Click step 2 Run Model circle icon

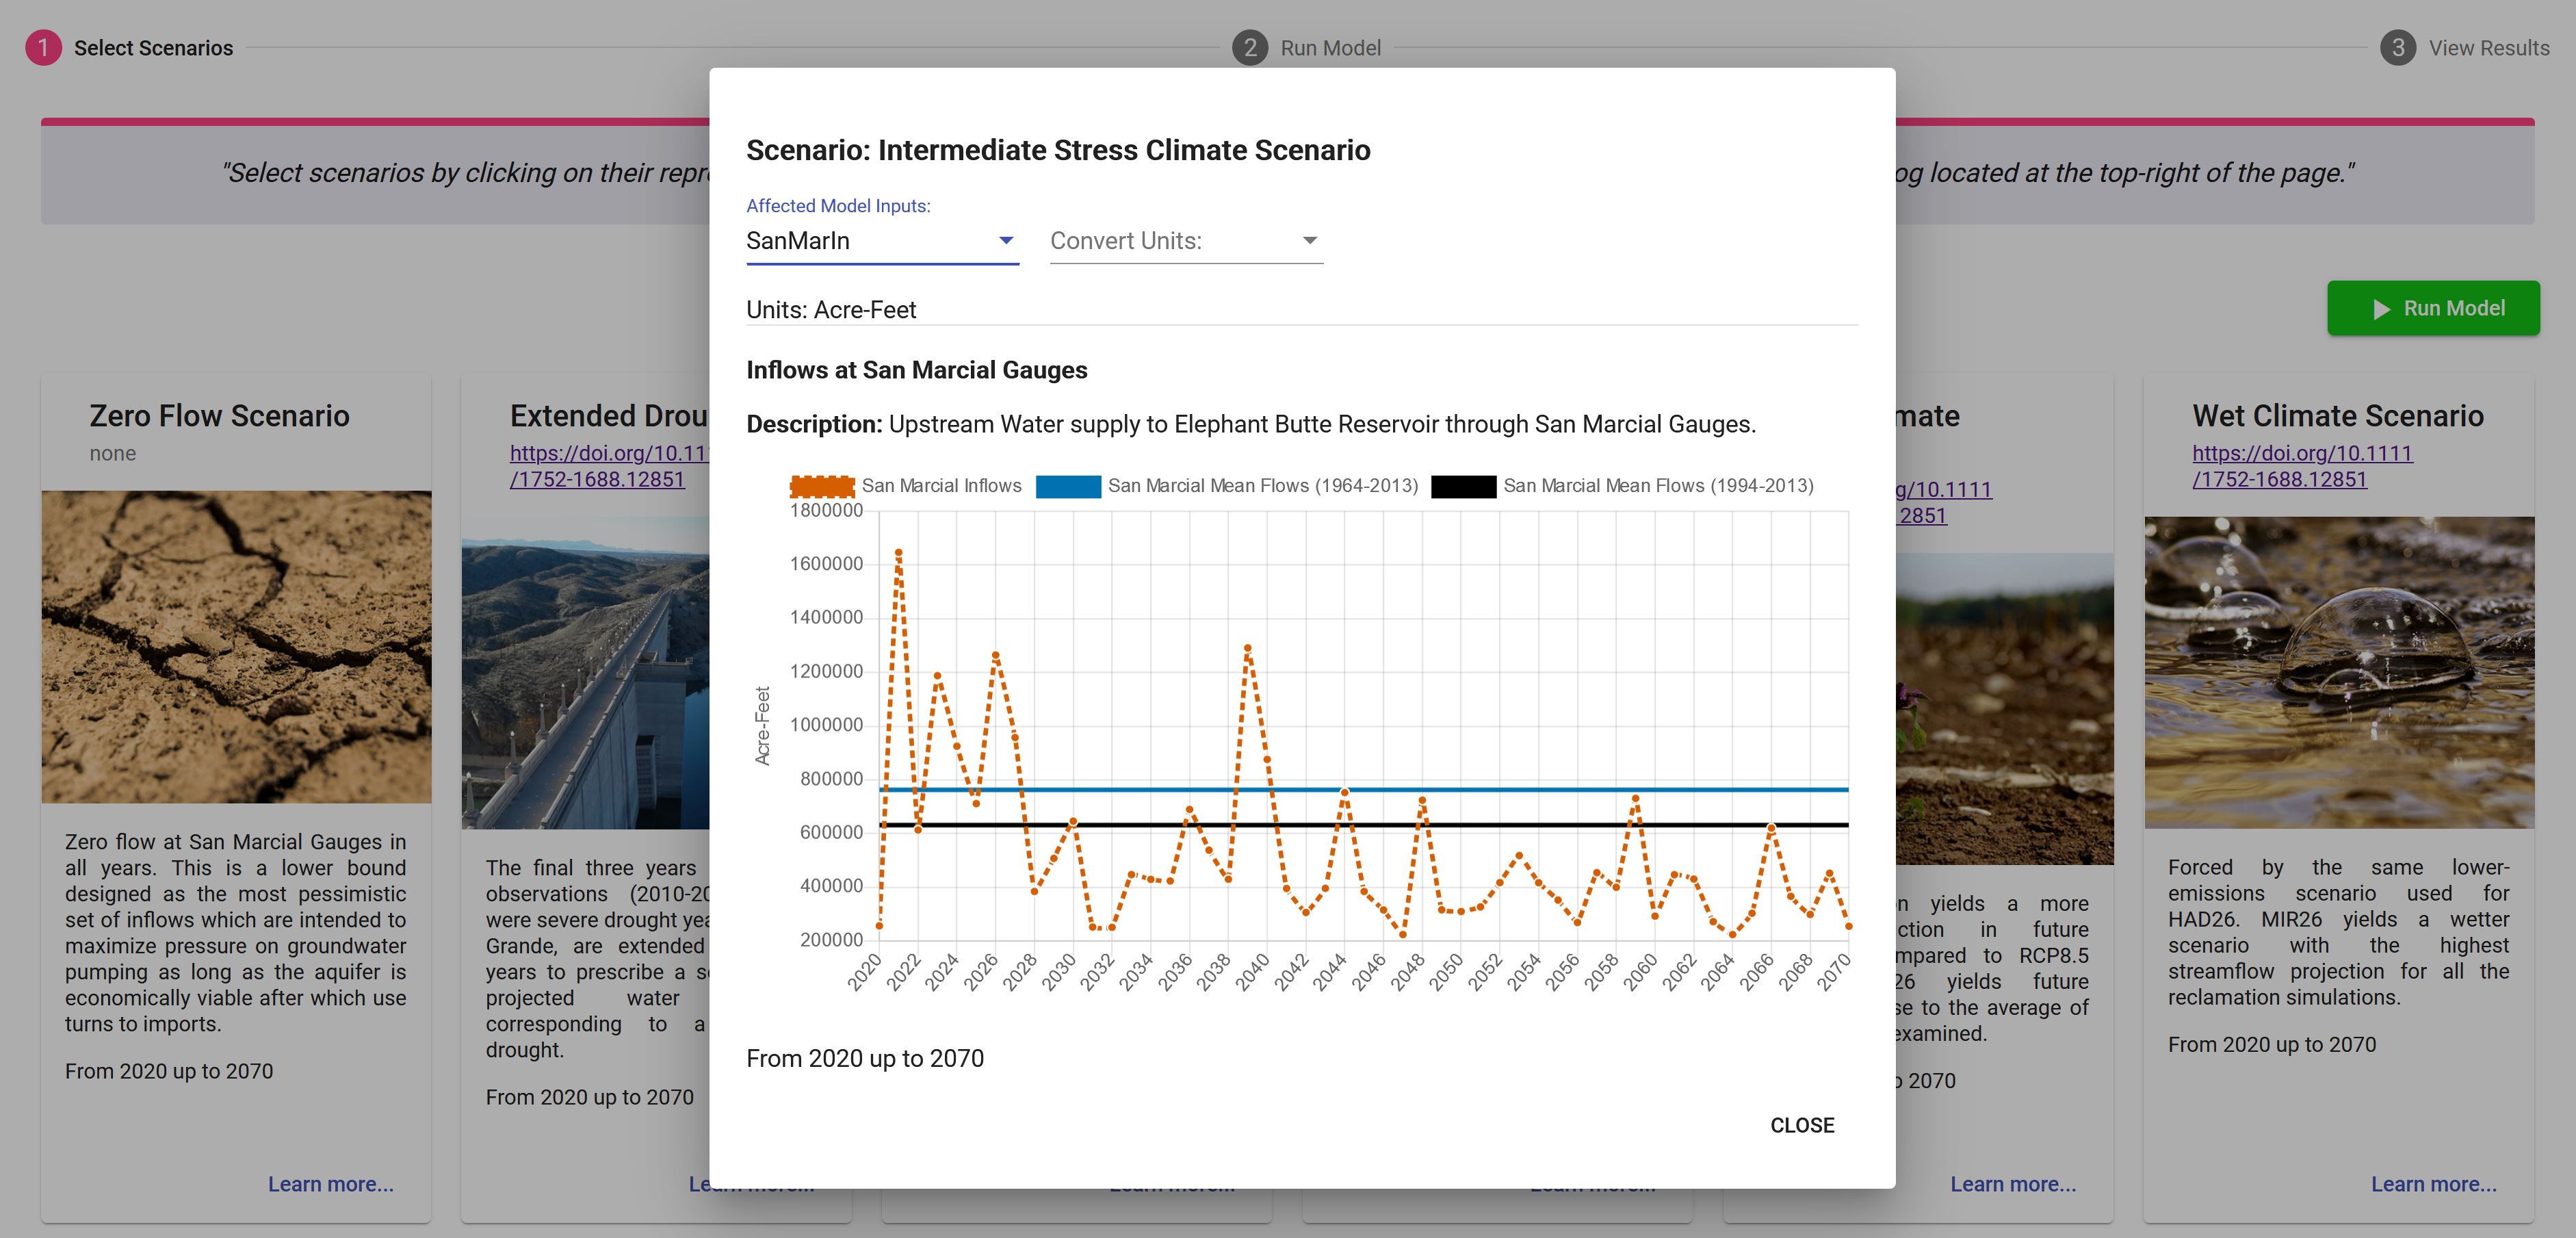(1250, 48)
